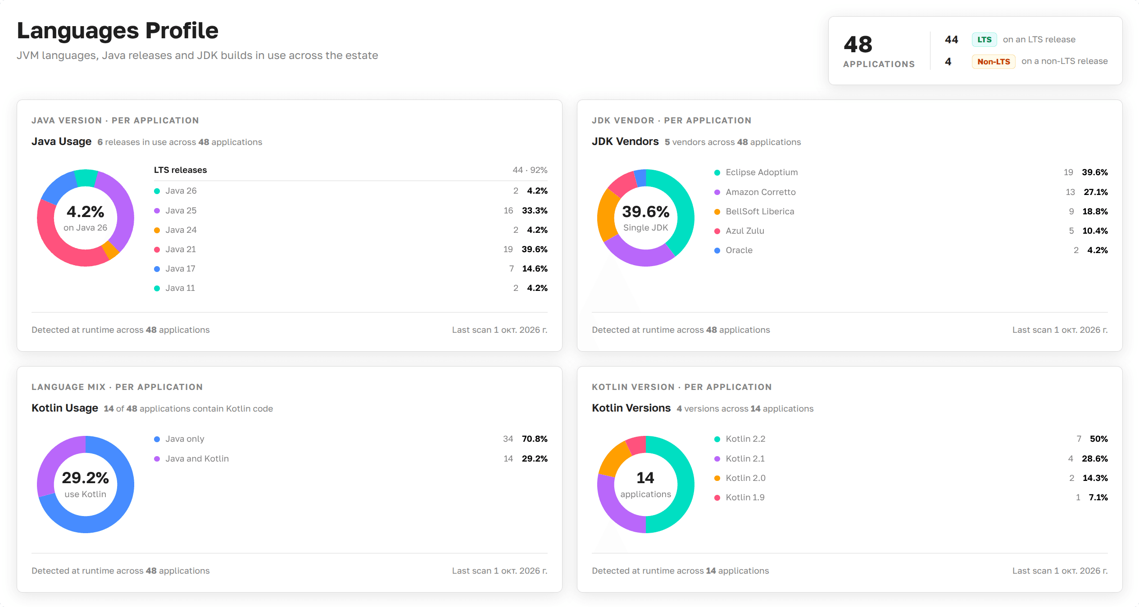This screenshot has height=607, width=1139.
Task: Click the Kotlin Versions card heading
Action: click(x=631, y=408)
